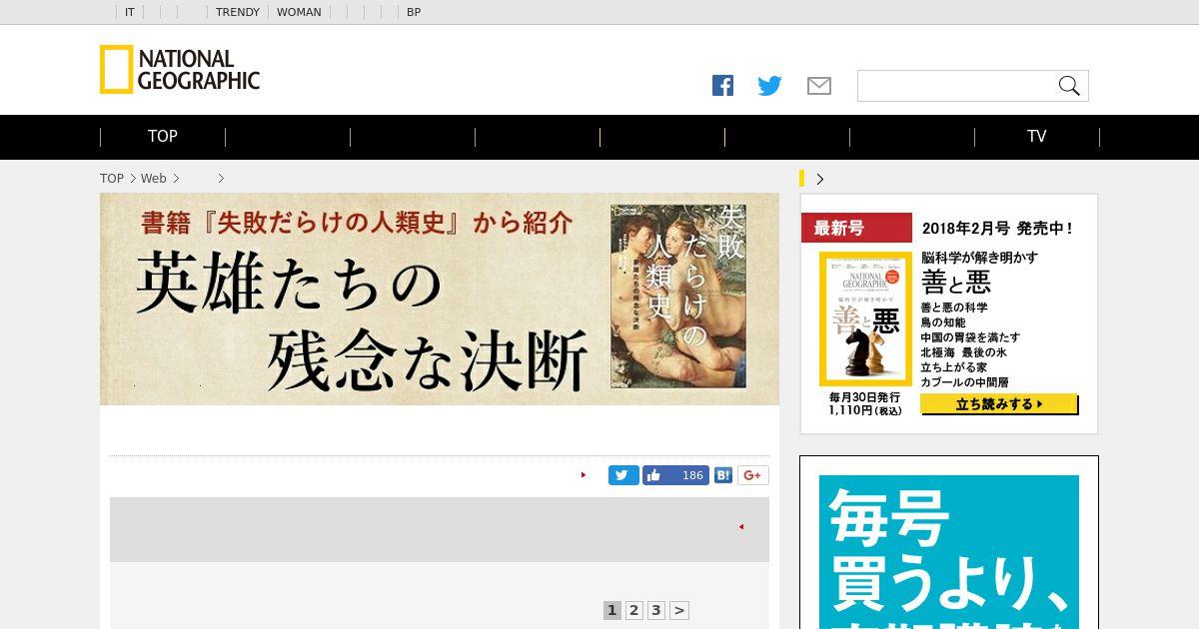Click 鳥の知能 in the issue contents
This screenshot has height=629, width=1199.
tap(943, 322)
